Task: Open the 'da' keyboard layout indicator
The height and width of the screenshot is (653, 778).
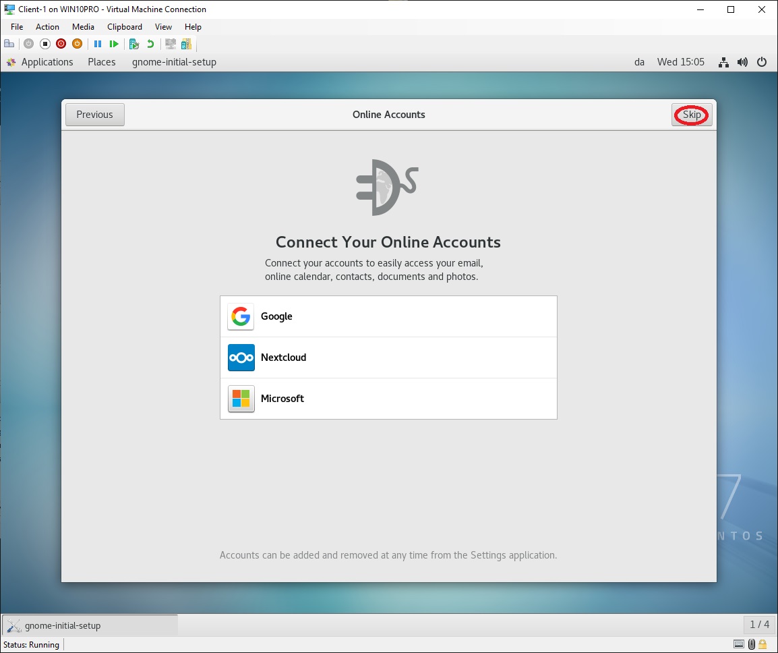Action: (x=639, y=62)
